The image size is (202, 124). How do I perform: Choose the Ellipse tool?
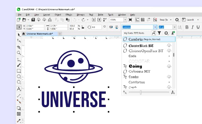tap(19, 76)
